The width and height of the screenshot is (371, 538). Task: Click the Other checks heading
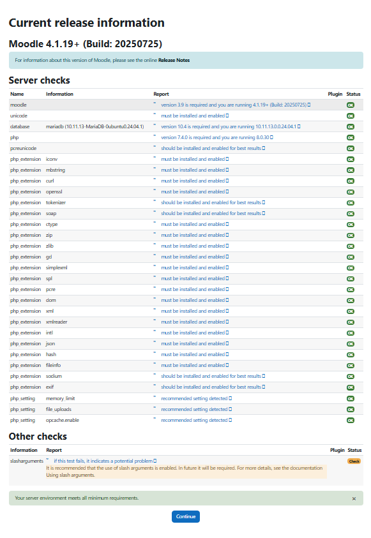point(38,437)
